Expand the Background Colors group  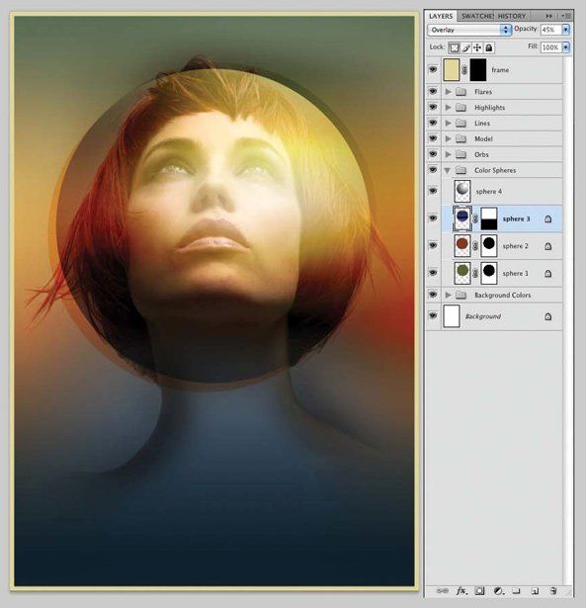[448, 295]
